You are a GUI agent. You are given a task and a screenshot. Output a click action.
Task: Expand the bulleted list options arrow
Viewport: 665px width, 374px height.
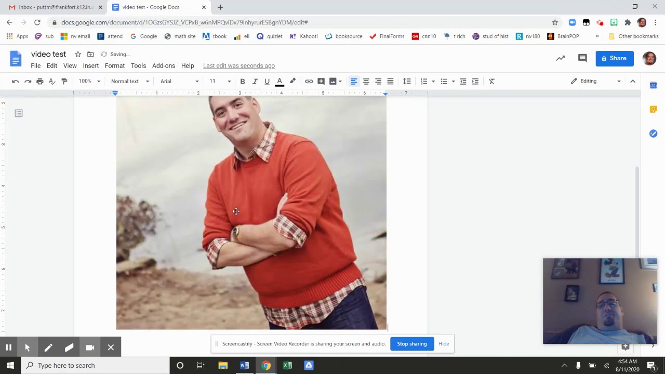(x=453, y=81)
